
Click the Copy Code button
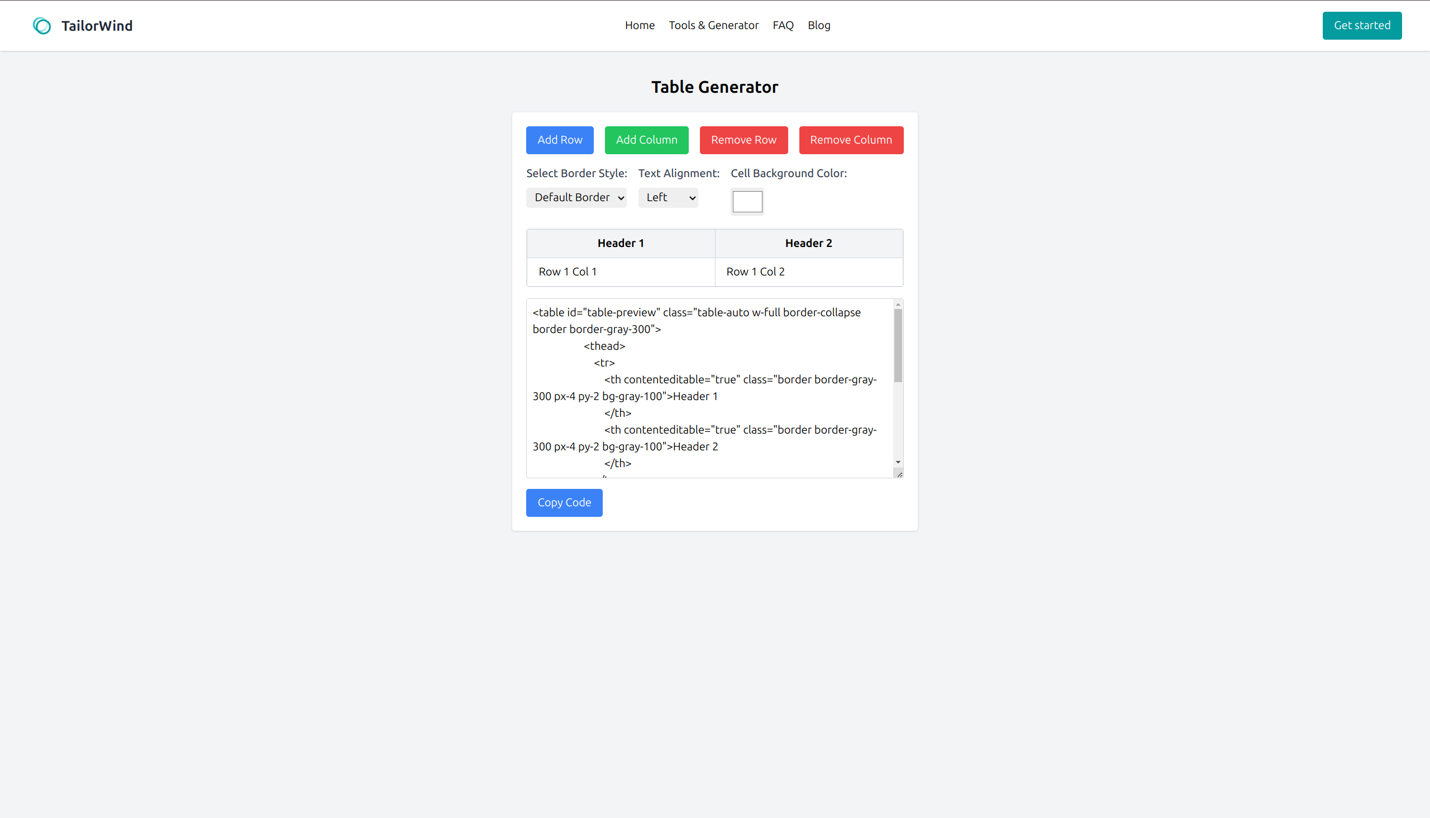[x=564, y=502]
